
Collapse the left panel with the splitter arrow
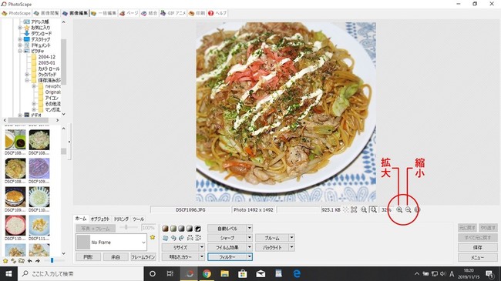69,142
